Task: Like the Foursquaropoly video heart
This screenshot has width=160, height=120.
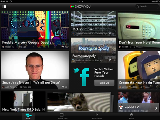Action: click(x=110, y=60)
